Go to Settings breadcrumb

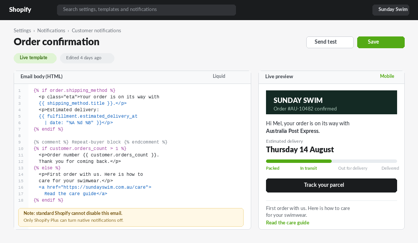(x=22, y=31)
